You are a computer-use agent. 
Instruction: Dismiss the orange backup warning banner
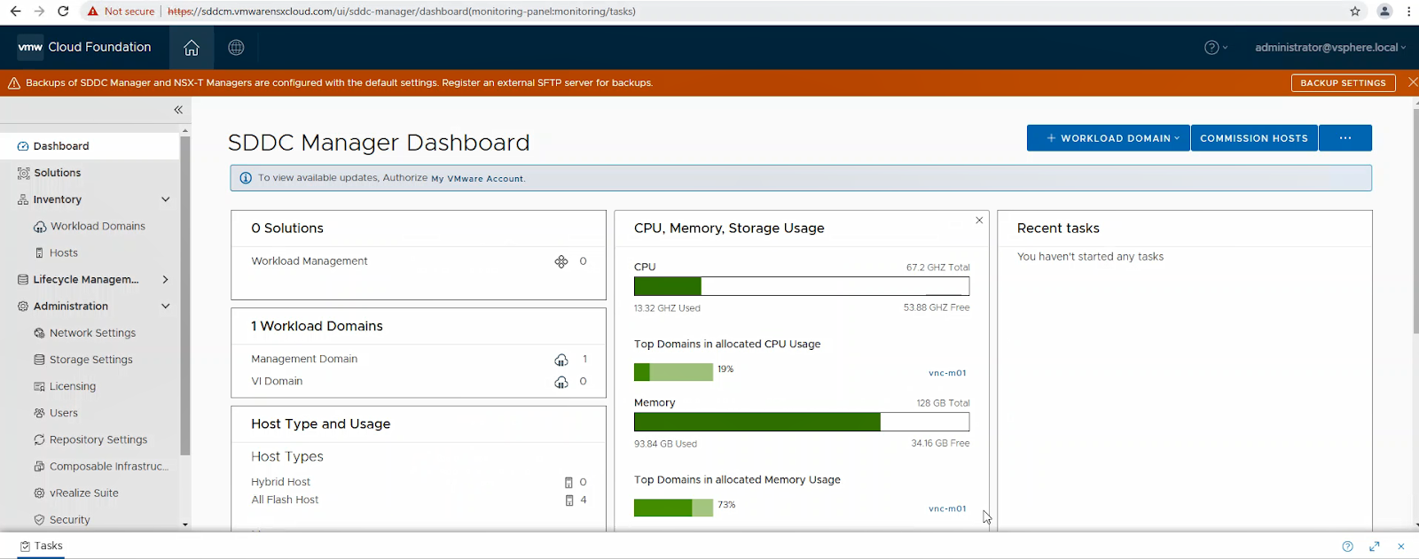[x=1413, y=82]
